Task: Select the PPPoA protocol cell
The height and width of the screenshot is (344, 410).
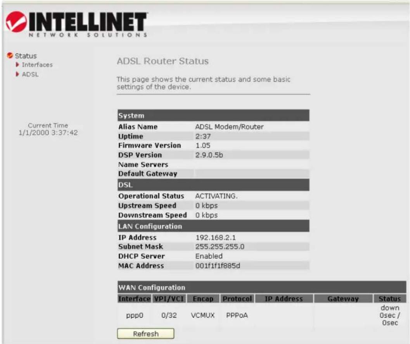Action: (237, 315)
